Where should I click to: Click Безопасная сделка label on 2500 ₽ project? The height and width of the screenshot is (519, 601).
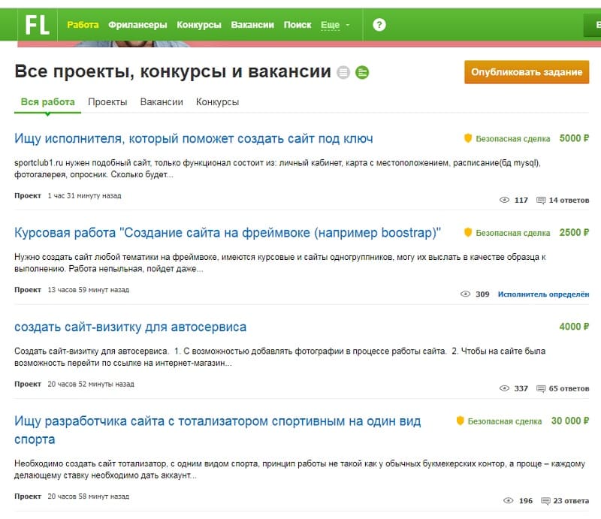pos(513,233)
